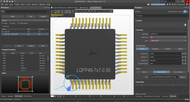The height and width of the screenshot is (102, 190).
Task: Click the Magnify button
Action: tap(43, 16)
